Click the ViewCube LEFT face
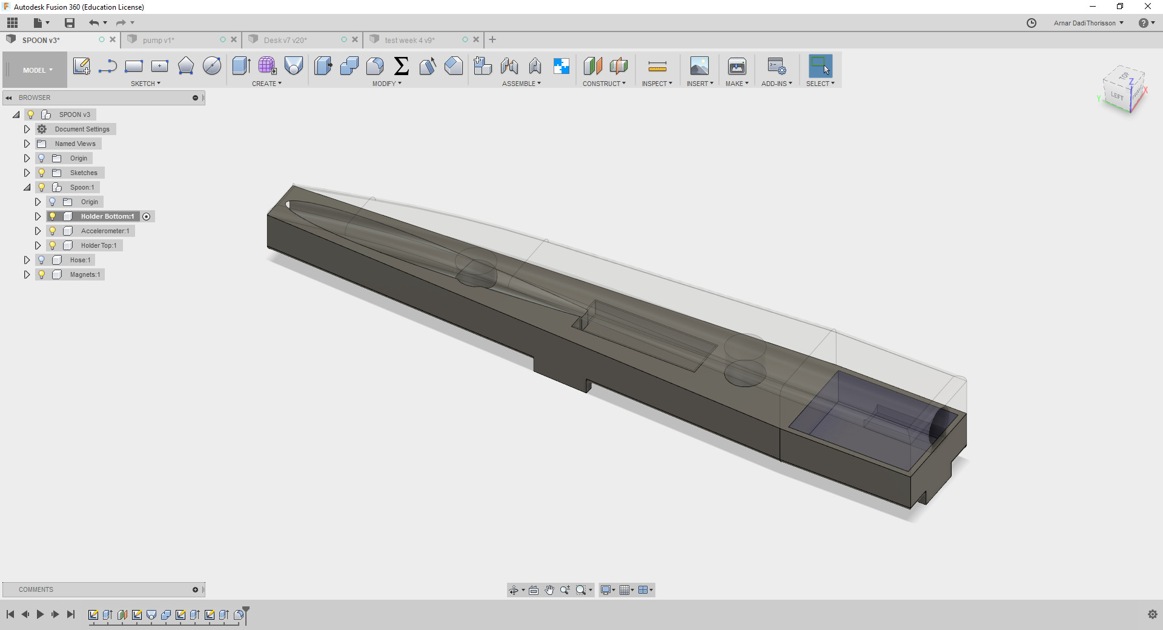The height and width of the screenshot is (630, 1163). point(1116,96)
